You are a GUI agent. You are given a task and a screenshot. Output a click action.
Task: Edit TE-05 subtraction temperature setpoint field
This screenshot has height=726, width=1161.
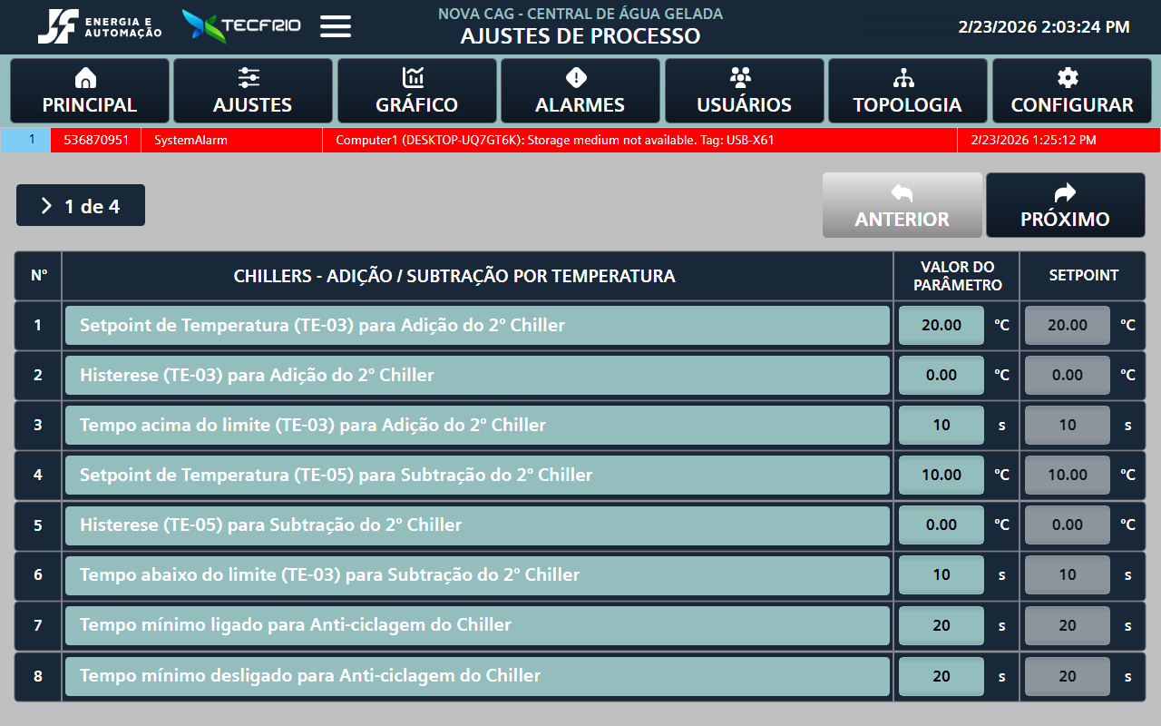pos(1067,475)
